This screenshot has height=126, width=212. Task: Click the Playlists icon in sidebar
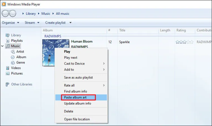8,41
